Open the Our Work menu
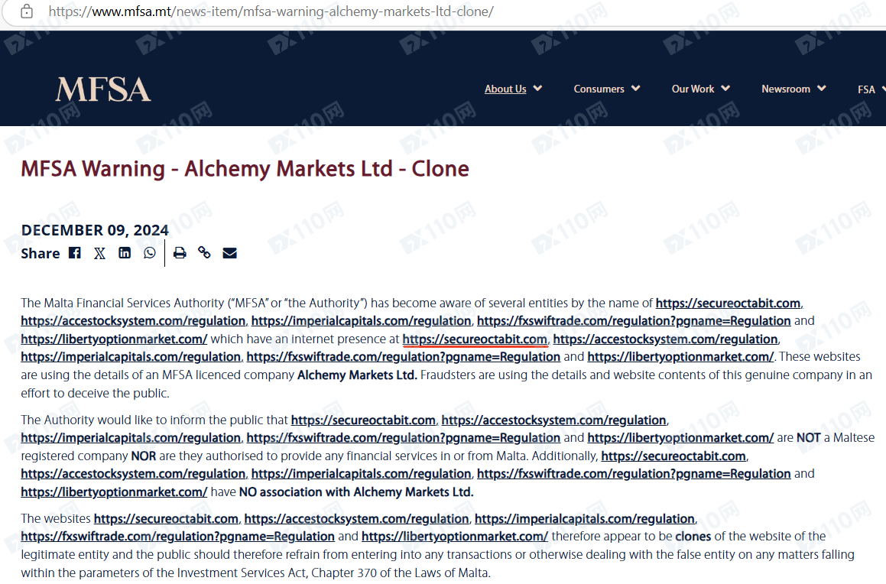This screenshot has width=886, height=584. point(693,89)
